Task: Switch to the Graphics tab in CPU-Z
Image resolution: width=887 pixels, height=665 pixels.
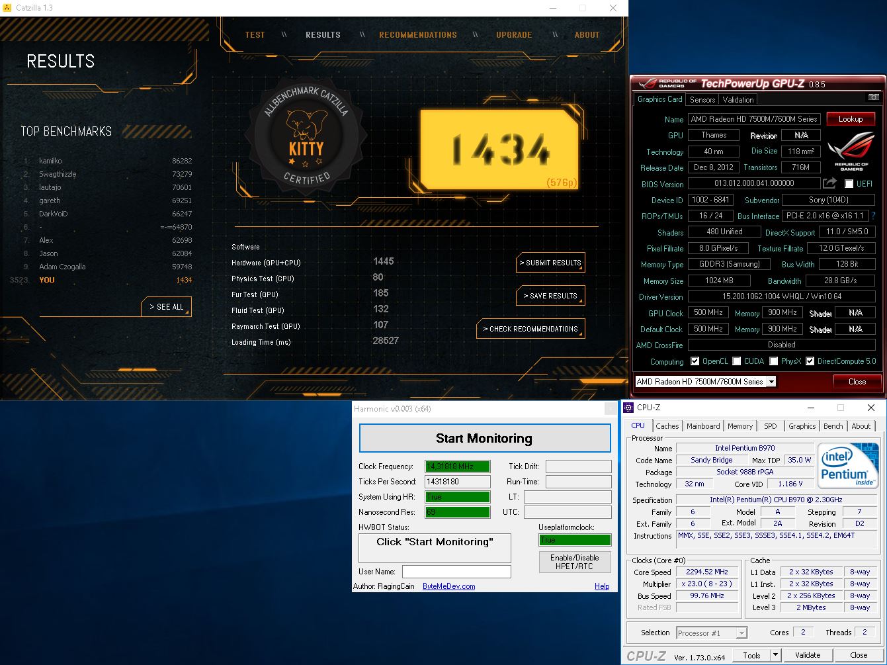Action: pyautogui.click(x=802, y=426)
